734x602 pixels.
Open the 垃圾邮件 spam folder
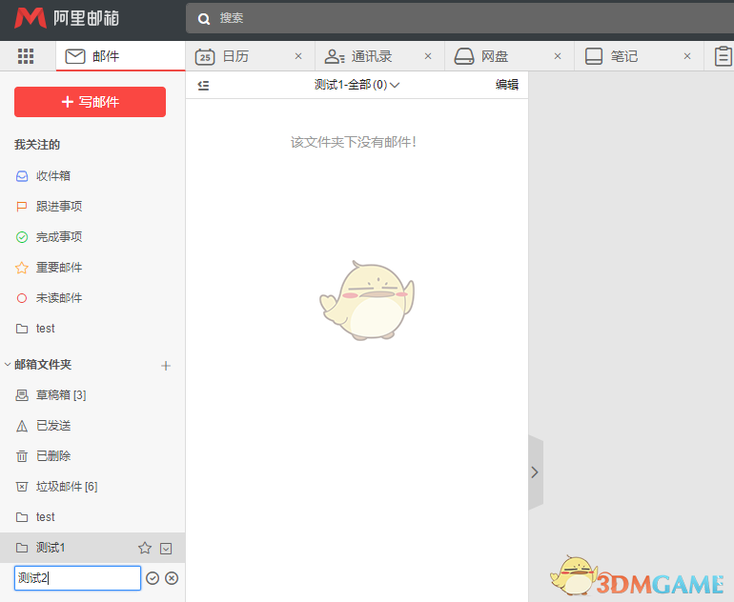click(x=66, y=486)
